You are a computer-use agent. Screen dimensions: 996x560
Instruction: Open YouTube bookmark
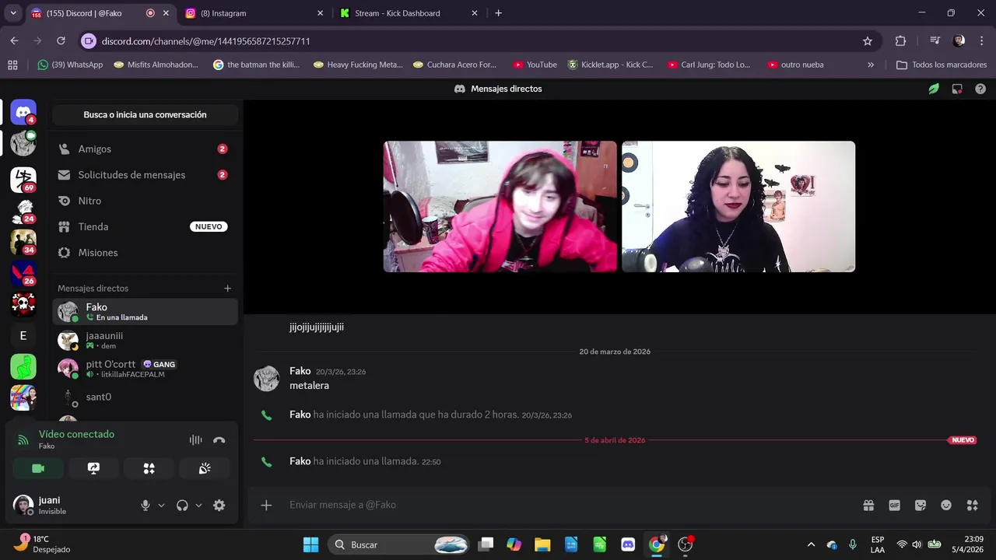(x=535, y=65)
